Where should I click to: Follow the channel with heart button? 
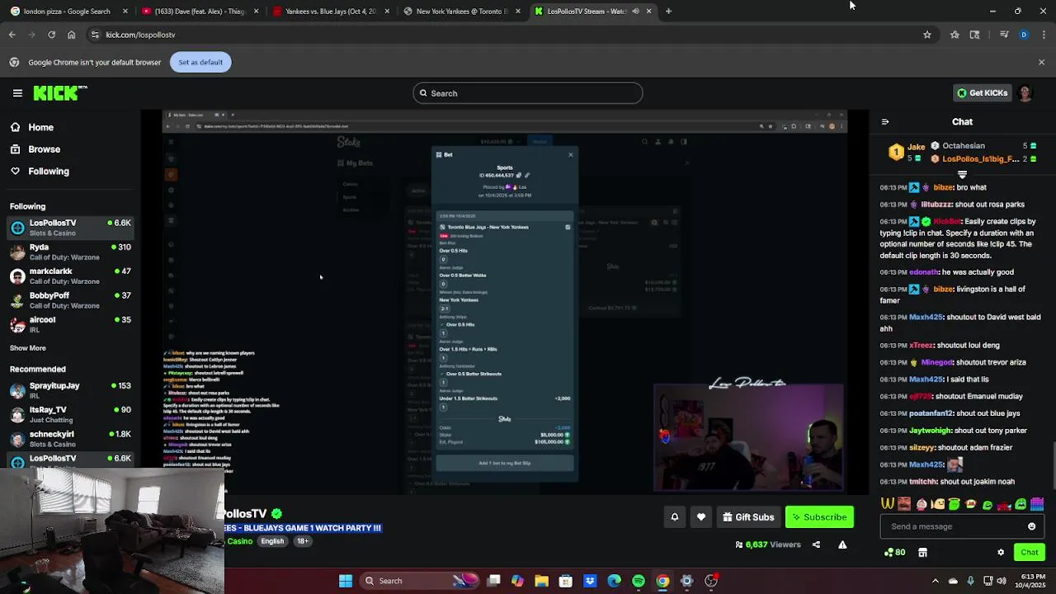[701, 517]
